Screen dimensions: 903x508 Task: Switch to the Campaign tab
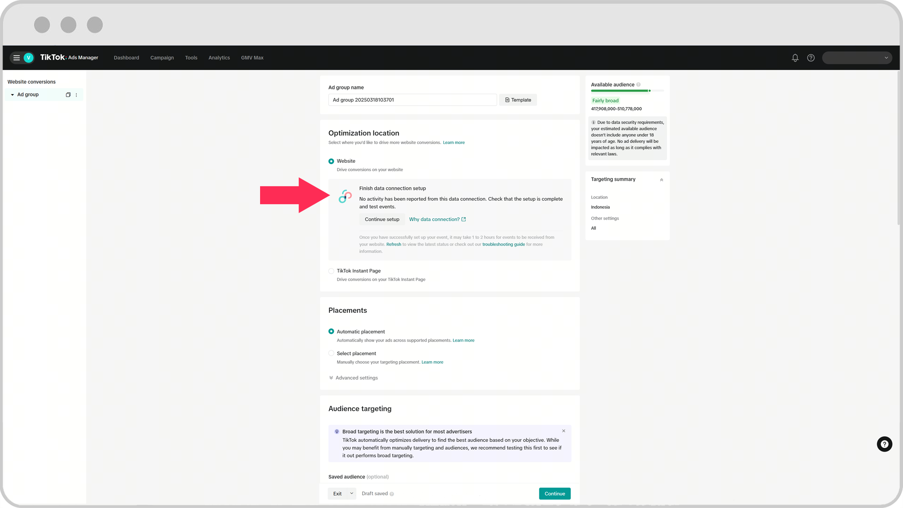(162, 58)
